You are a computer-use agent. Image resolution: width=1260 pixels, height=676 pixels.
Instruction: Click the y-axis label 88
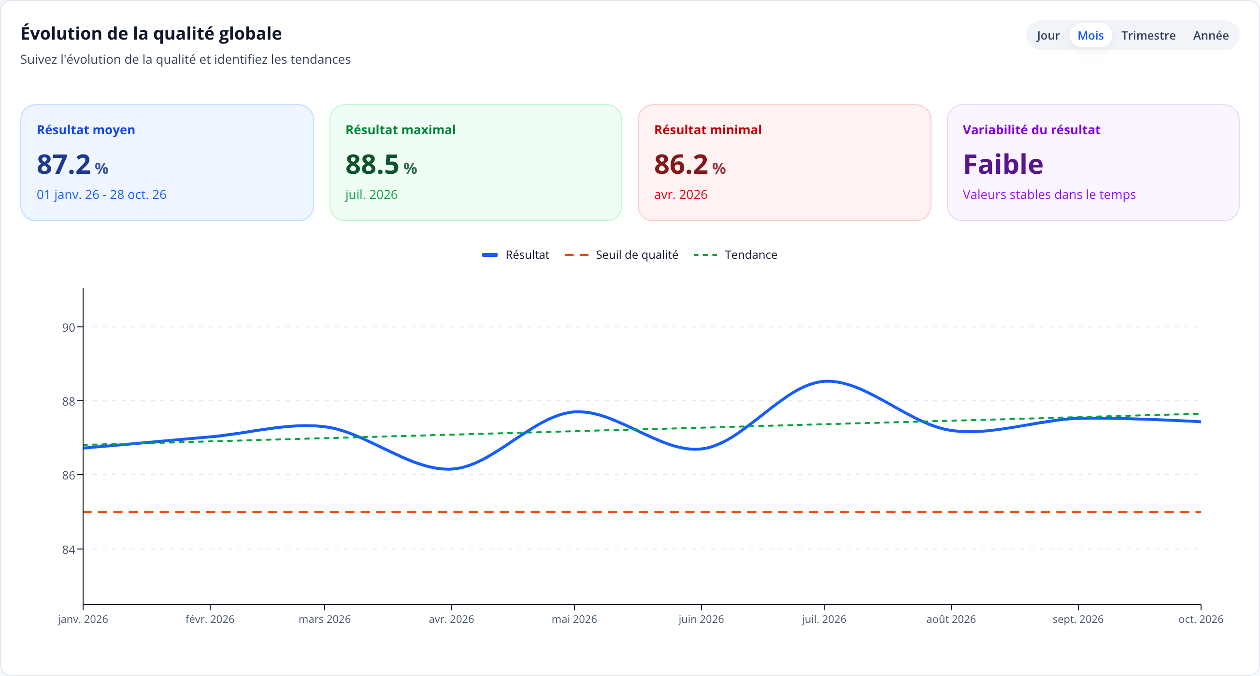pyautogui.click(x=69, y=401)
